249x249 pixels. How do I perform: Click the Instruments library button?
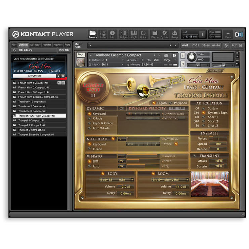(34, 76)
